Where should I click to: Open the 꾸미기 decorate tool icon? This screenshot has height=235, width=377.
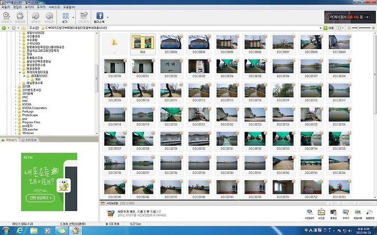(x=346, y=214)
